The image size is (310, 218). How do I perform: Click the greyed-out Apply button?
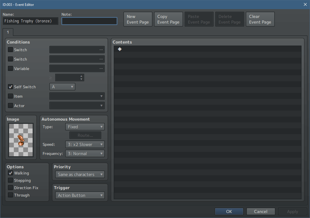(292, 212)
